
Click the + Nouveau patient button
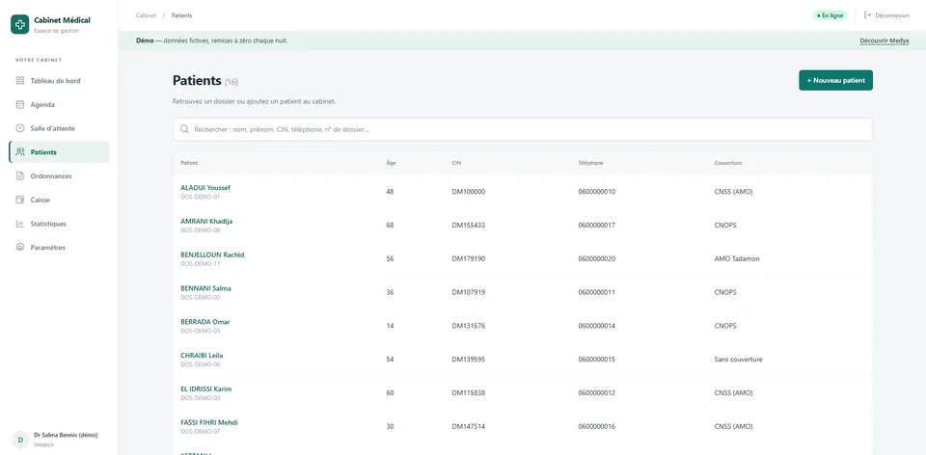point(835,80)
